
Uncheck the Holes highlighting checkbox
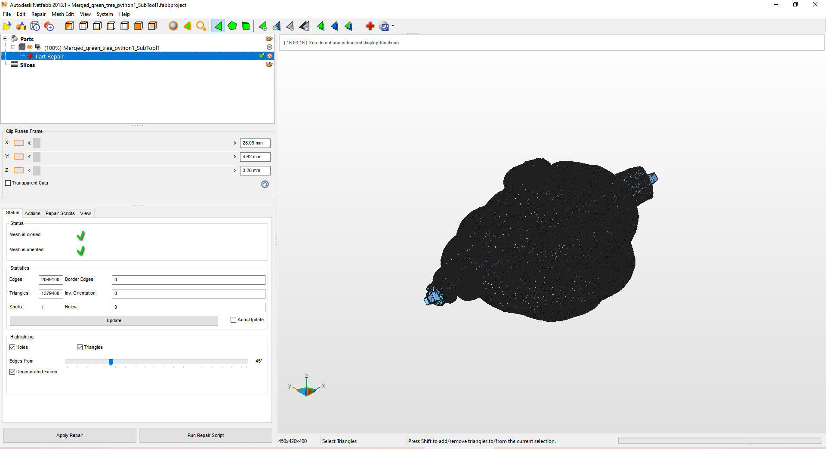(x=12, y=347)
